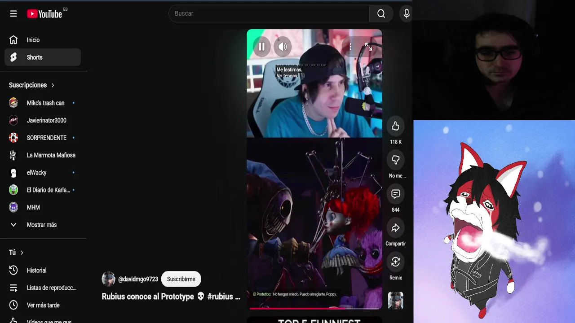Mute the Short's volume
The height and width of the screenshot is (323, 575).
283,47
